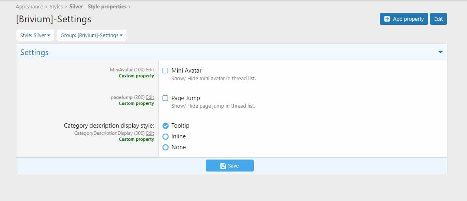This screenshot has height=201, width=467.
Task: Click the Page Jump label text
Action: click(x=185, y=98)
